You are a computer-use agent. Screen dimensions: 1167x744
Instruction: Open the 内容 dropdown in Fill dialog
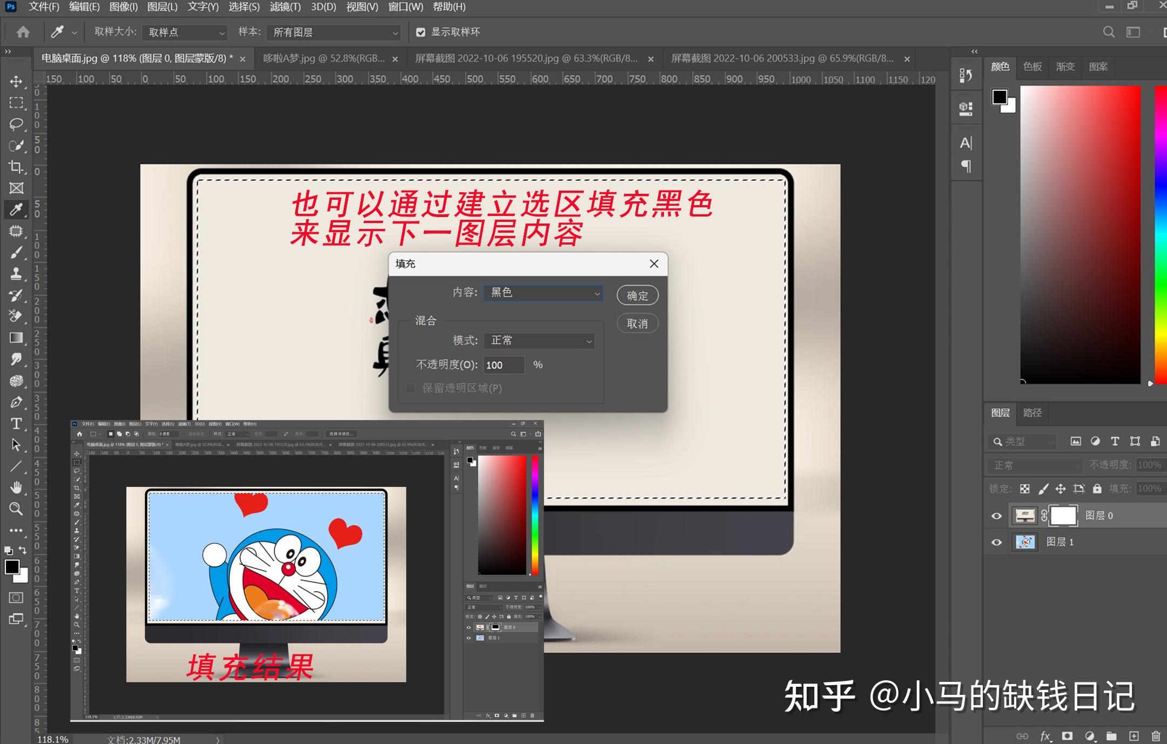click(x=543, y=293)
